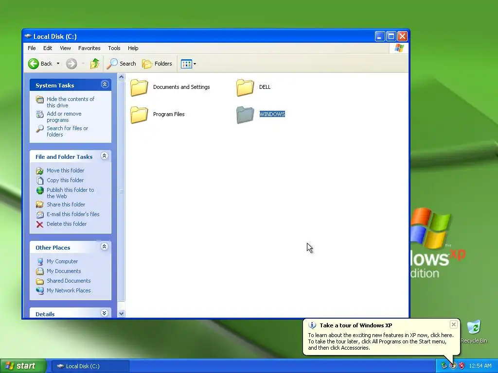Go back with the green Back arrow
Screen dimensions: 498x373
pyautogui.click(x=40, y=64)
